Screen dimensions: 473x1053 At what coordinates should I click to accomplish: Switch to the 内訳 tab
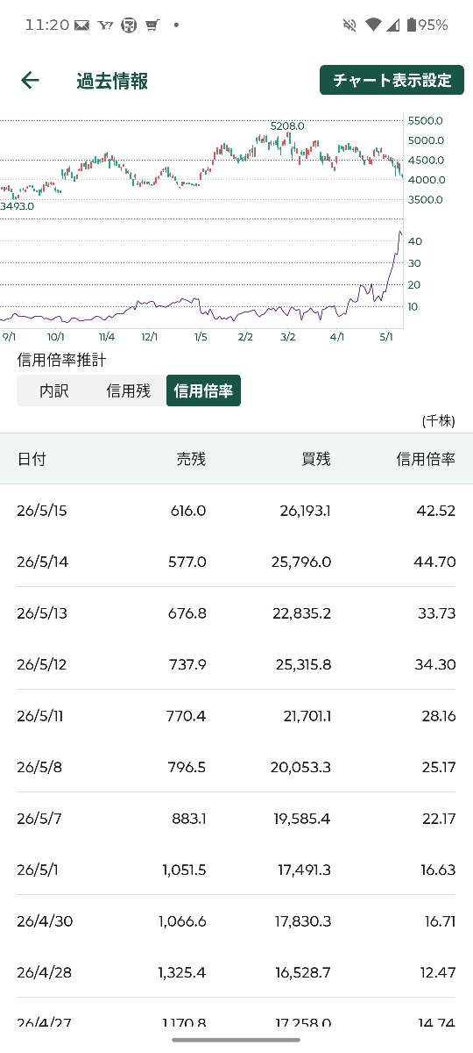point(53,391)
